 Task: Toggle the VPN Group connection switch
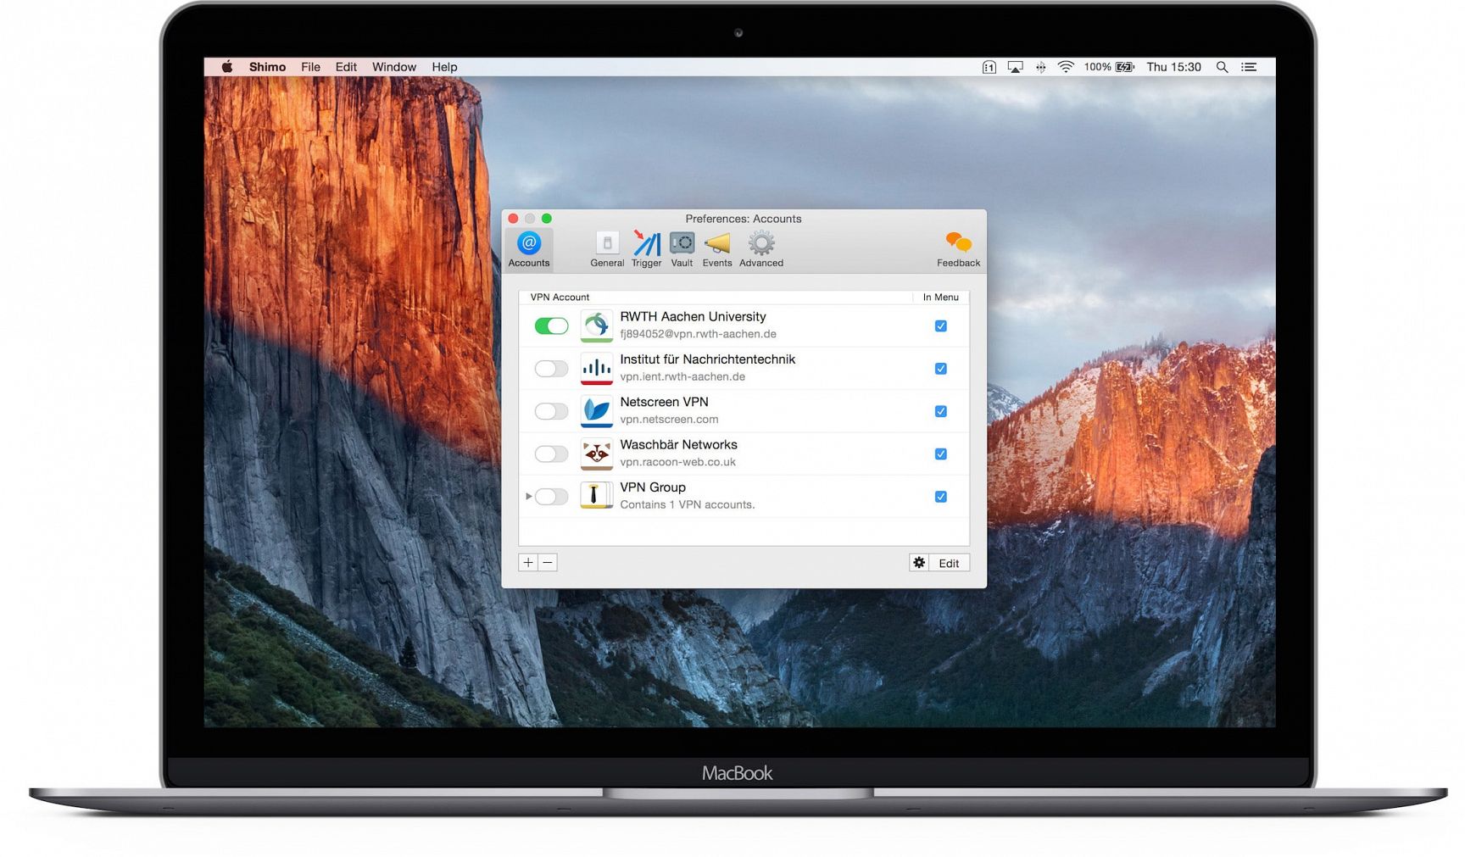(x=551, y=497)
